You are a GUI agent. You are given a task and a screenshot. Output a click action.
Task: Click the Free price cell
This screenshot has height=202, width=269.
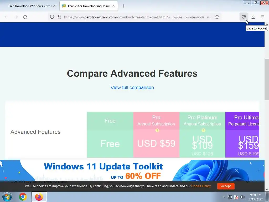[110, 143]
